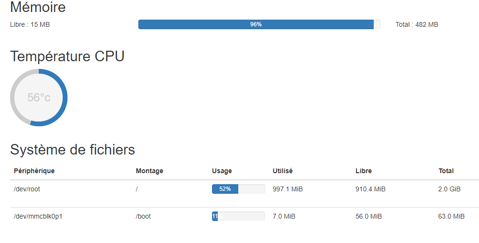
Task: Click the 56.0 MiB free value
Action: point(368,216)
